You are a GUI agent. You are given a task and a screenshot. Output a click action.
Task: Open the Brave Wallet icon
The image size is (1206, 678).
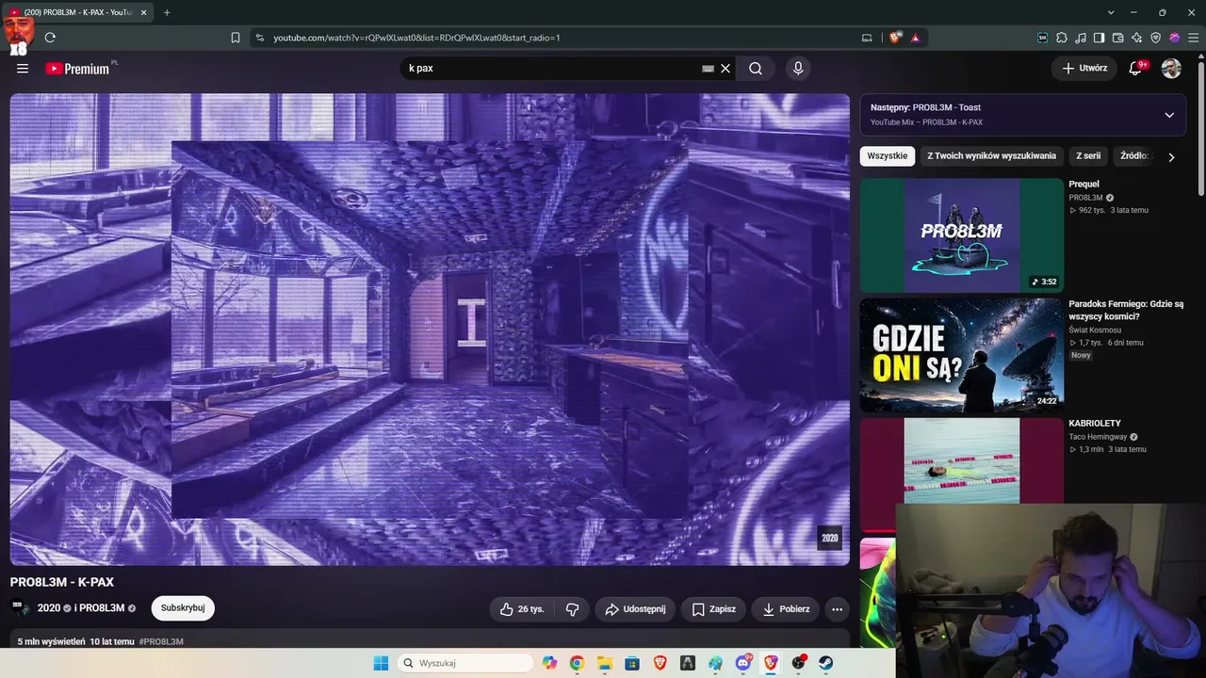click(x=1117, y=38)
